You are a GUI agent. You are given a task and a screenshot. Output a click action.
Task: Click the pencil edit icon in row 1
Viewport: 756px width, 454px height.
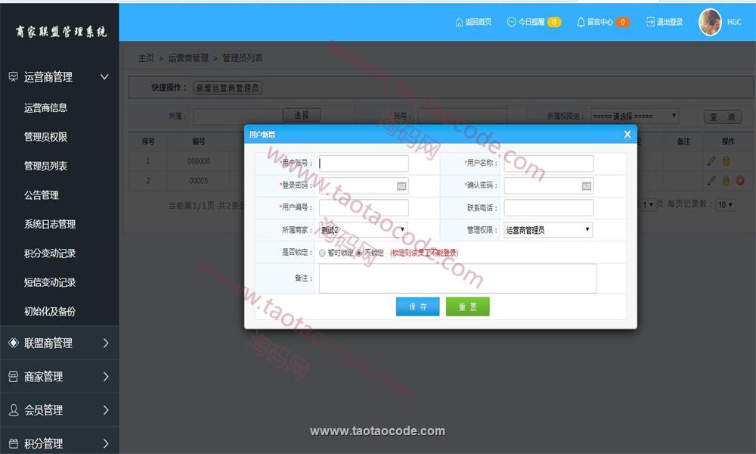(711, 160)
